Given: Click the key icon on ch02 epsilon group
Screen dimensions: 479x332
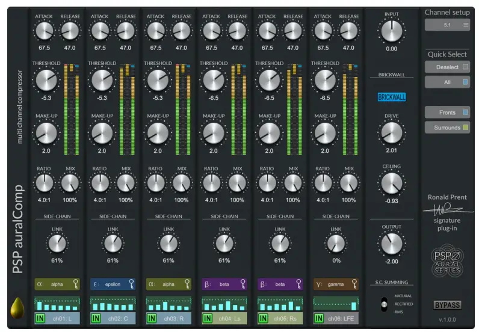Looking at the screenshot, I should tap(131, 284).
